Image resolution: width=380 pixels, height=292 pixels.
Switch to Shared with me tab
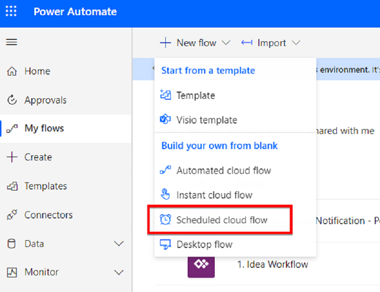[345, 131]
